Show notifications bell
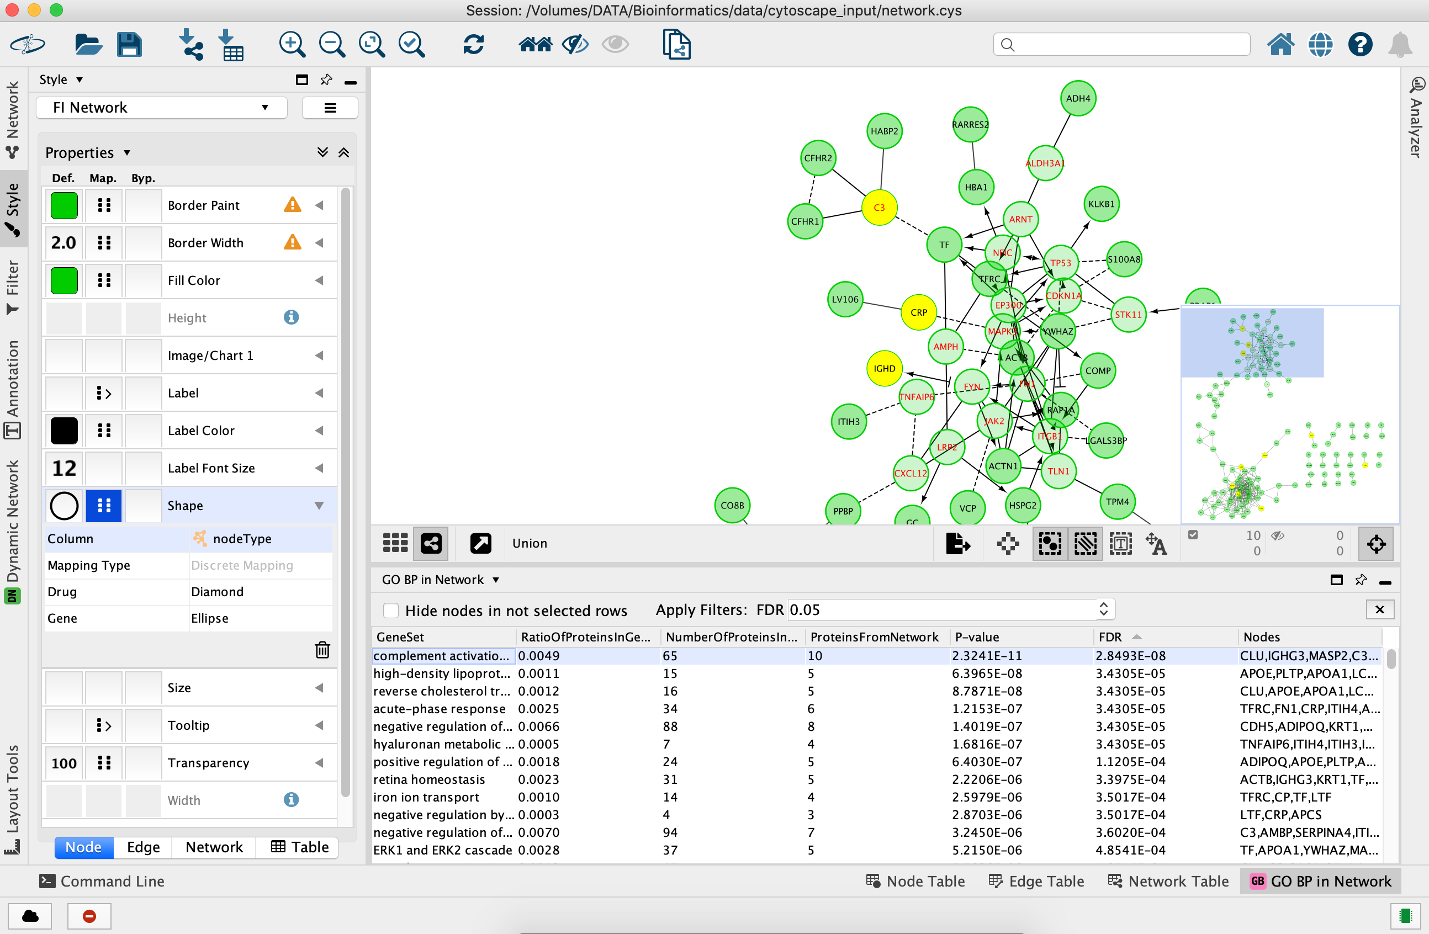Viewport: 1429px width, 934px height. pyautogui.click(x=1400, y=44)
